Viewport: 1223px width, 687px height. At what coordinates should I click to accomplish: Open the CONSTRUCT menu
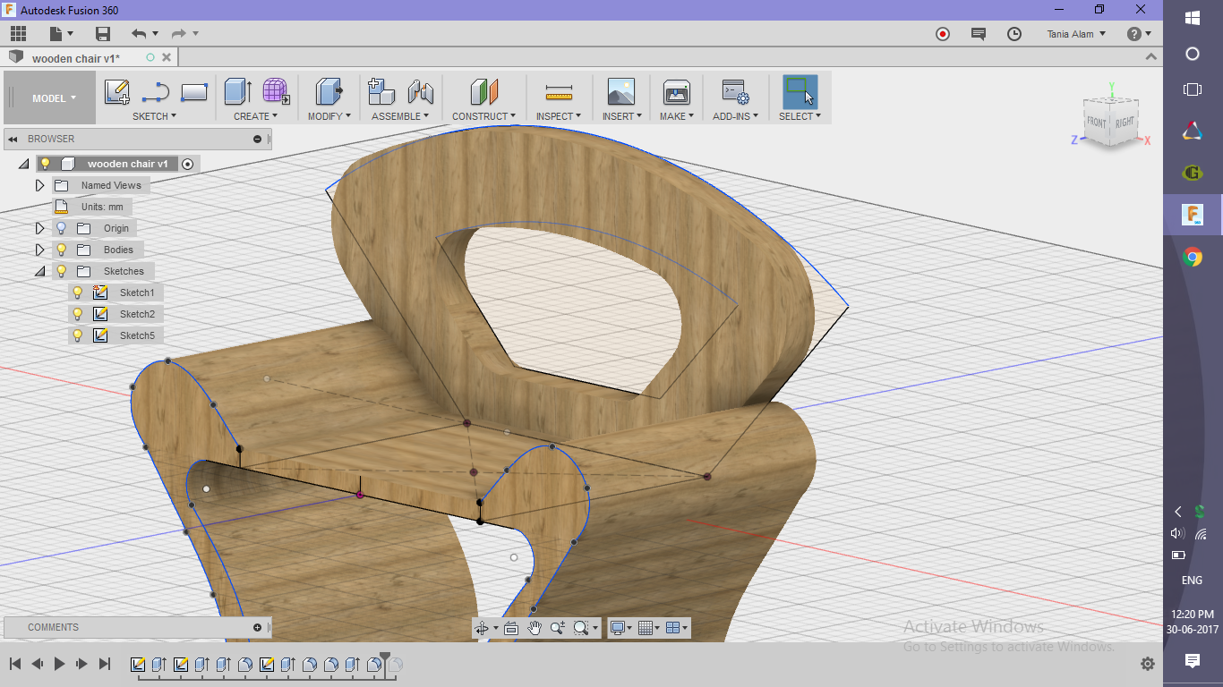(483, 116)
